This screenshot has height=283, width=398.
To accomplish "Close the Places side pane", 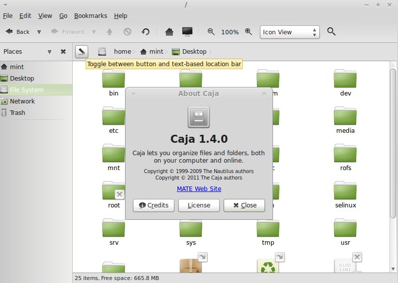I will pyautogui.click(x=63, y=51).
